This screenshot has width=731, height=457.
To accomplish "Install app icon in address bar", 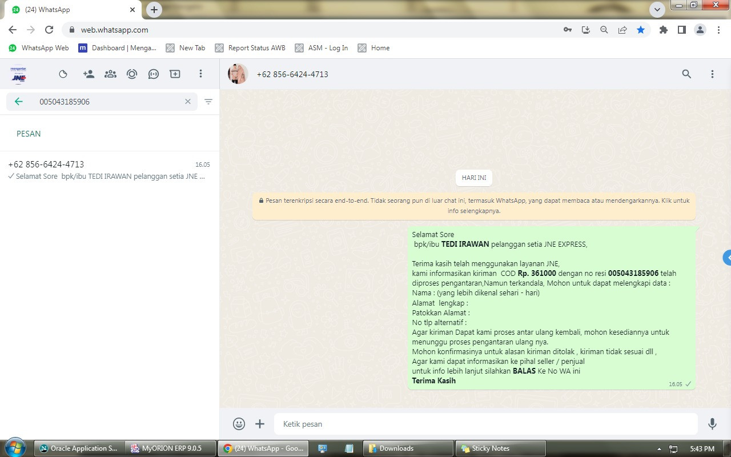I will point(586,30).
